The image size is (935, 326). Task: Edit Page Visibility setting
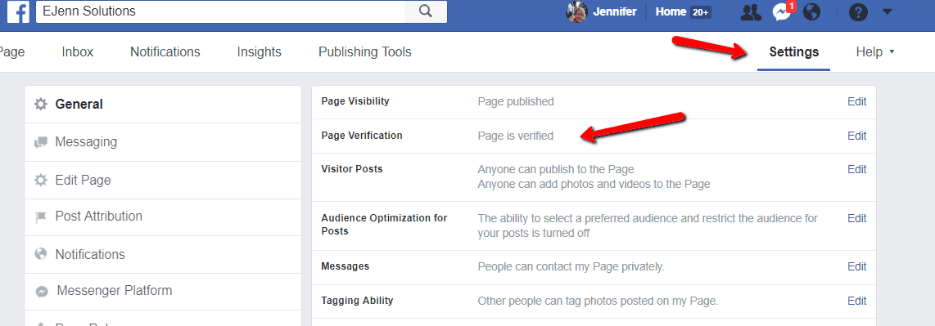[x=857, y=102]
